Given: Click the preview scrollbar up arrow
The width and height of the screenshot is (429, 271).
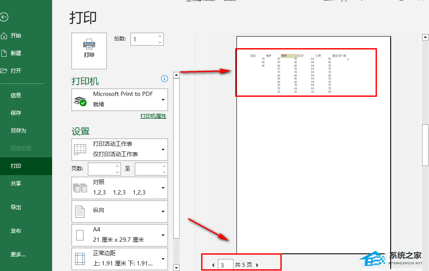Looking at the screenshot, I should [x=425, y=37].
